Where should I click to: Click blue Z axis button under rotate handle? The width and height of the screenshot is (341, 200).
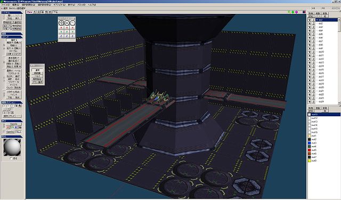click(x=72, y=36)
